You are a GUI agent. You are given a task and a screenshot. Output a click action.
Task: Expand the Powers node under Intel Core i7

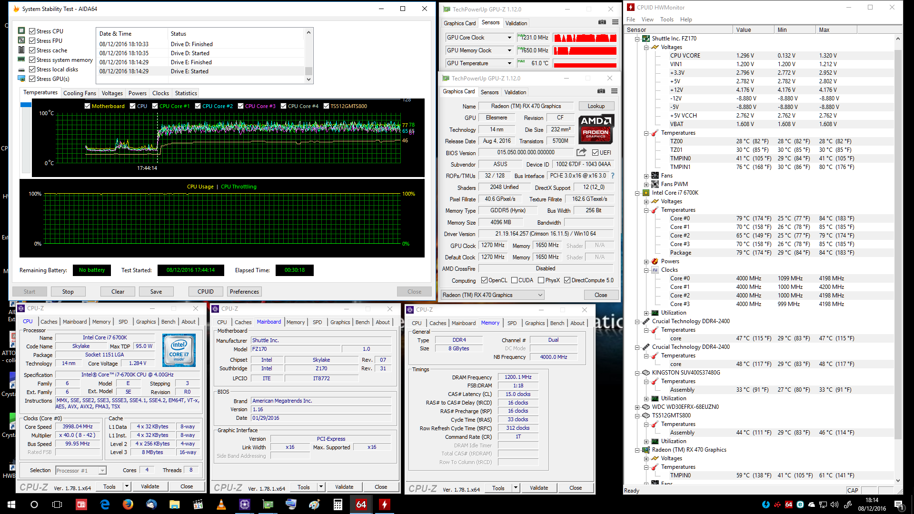point(646,262)
